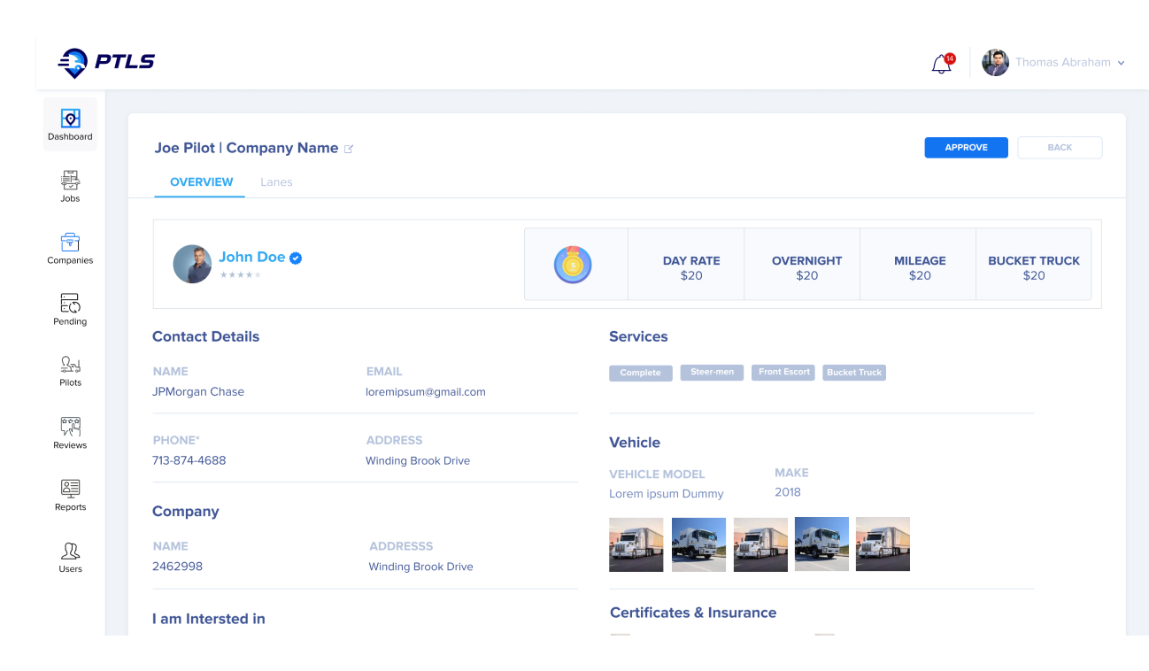Image resolution: width=1149 pixels, height=671 pixels.
Task: Switch to the OVERVIEW tab
Action: click(201, 182)
